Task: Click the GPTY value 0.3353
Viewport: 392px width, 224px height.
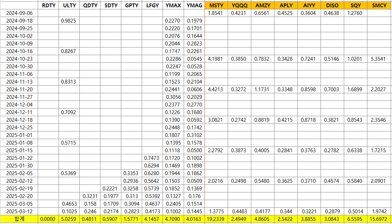Action: (x=131, y=173)
